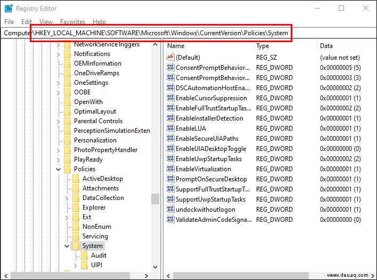Expand the Parental Controls key
This screenshot has width=377, height=280.
[x=58, y=122]
